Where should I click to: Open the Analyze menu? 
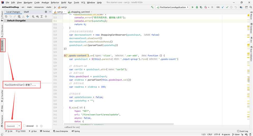click(x=45, y=2)
